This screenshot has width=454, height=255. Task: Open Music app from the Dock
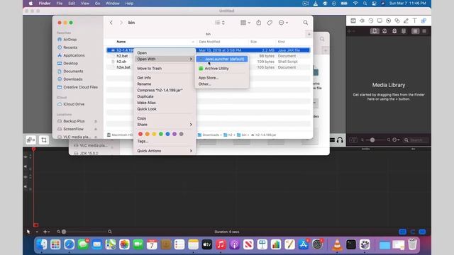click(221, 244)
